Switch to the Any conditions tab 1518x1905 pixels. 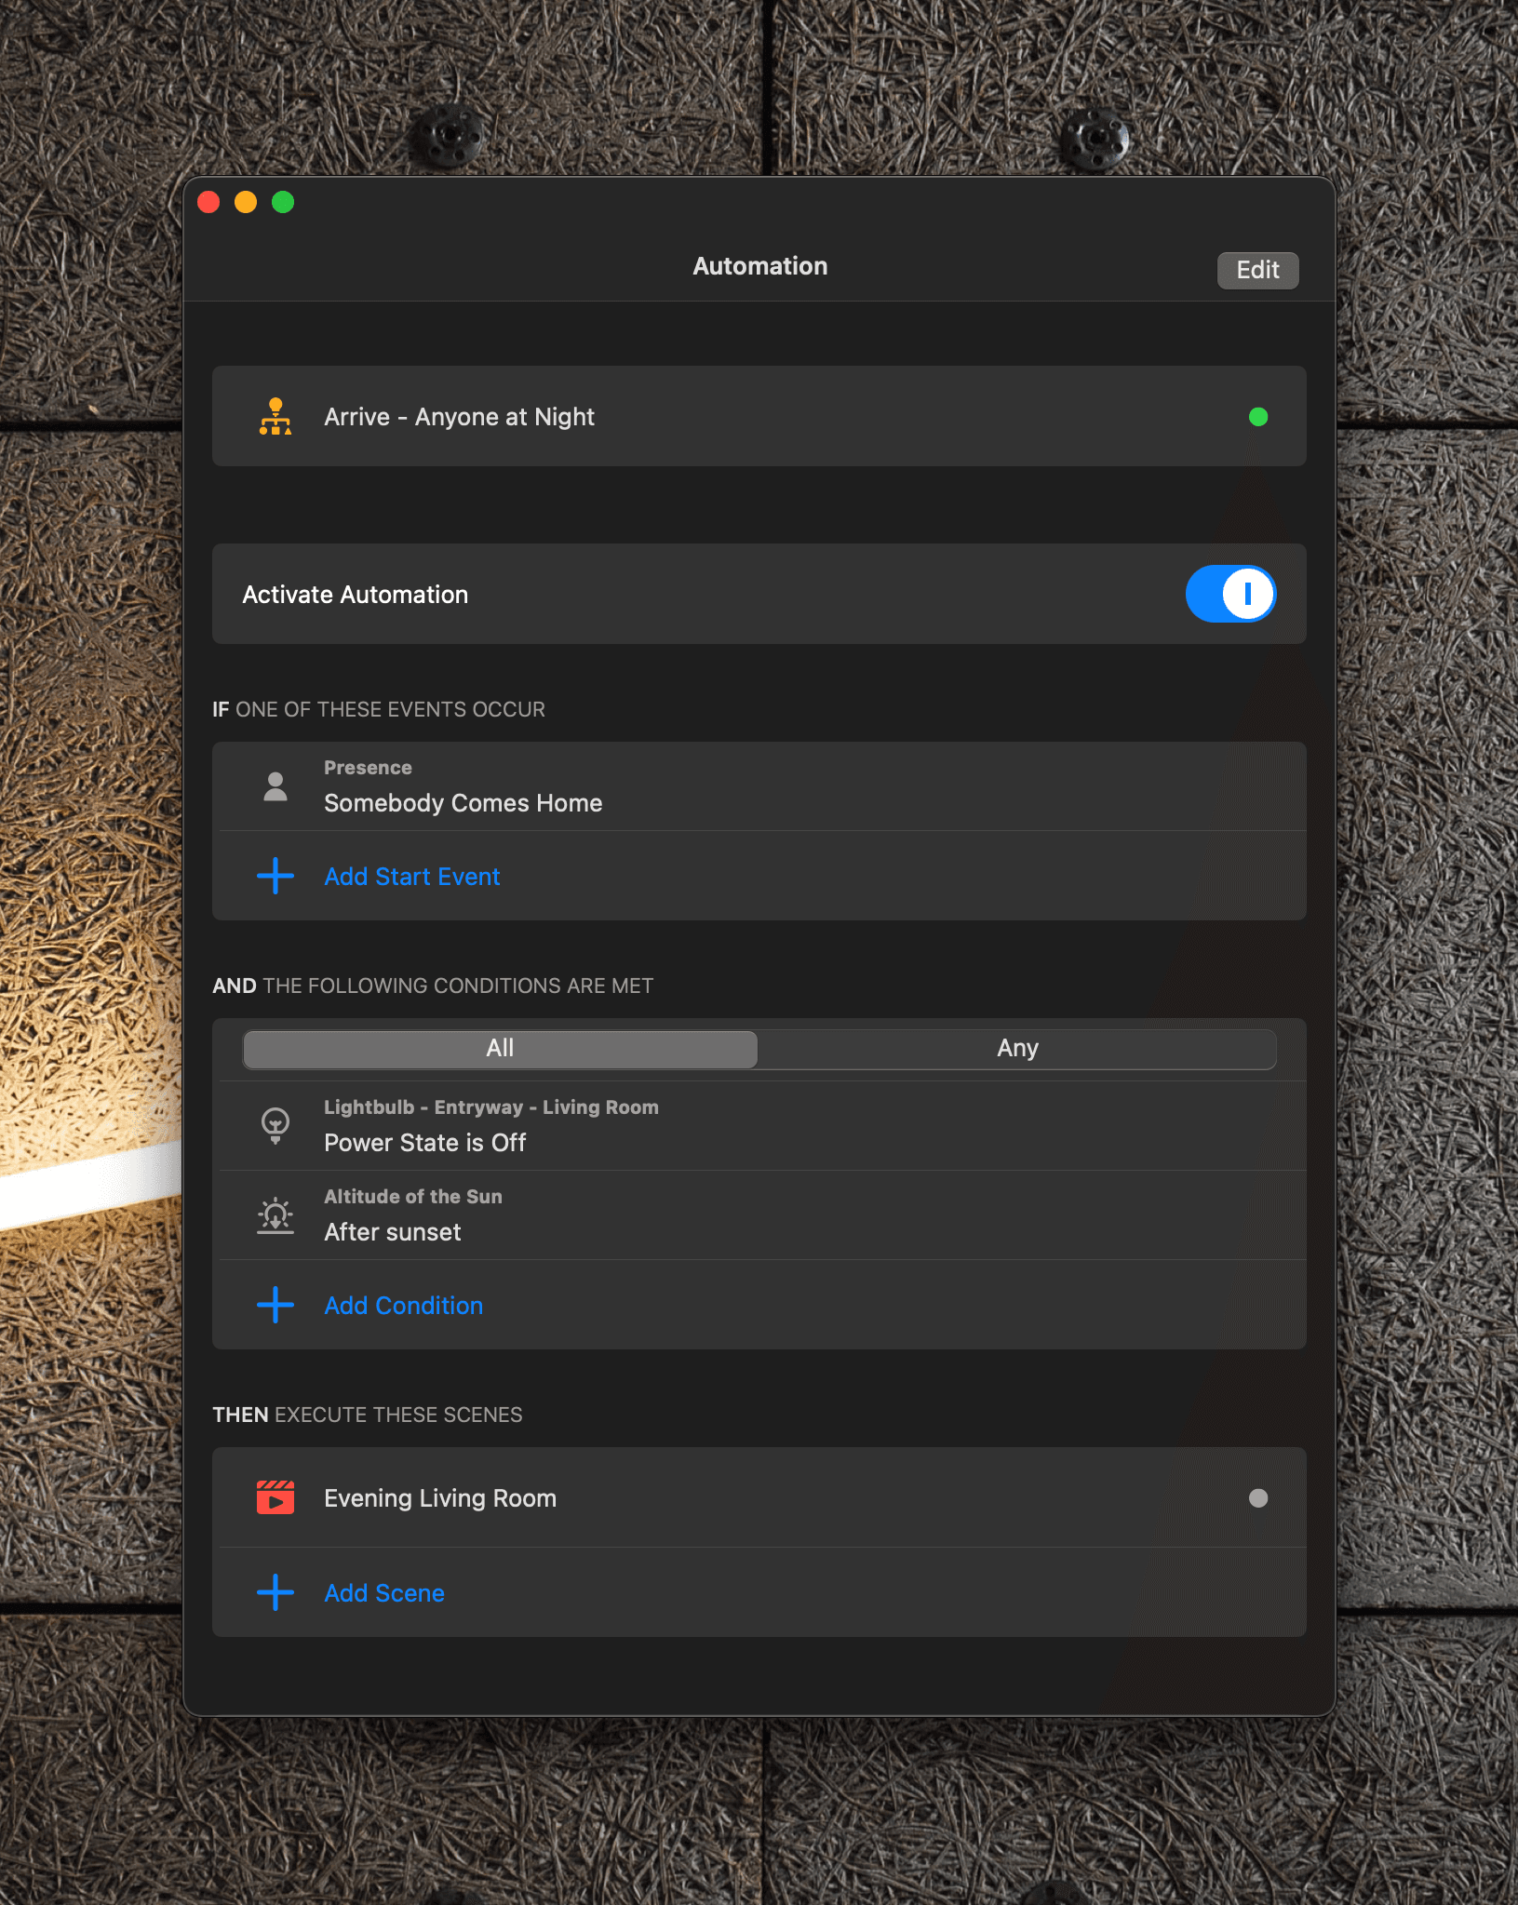(1016, 1049)
